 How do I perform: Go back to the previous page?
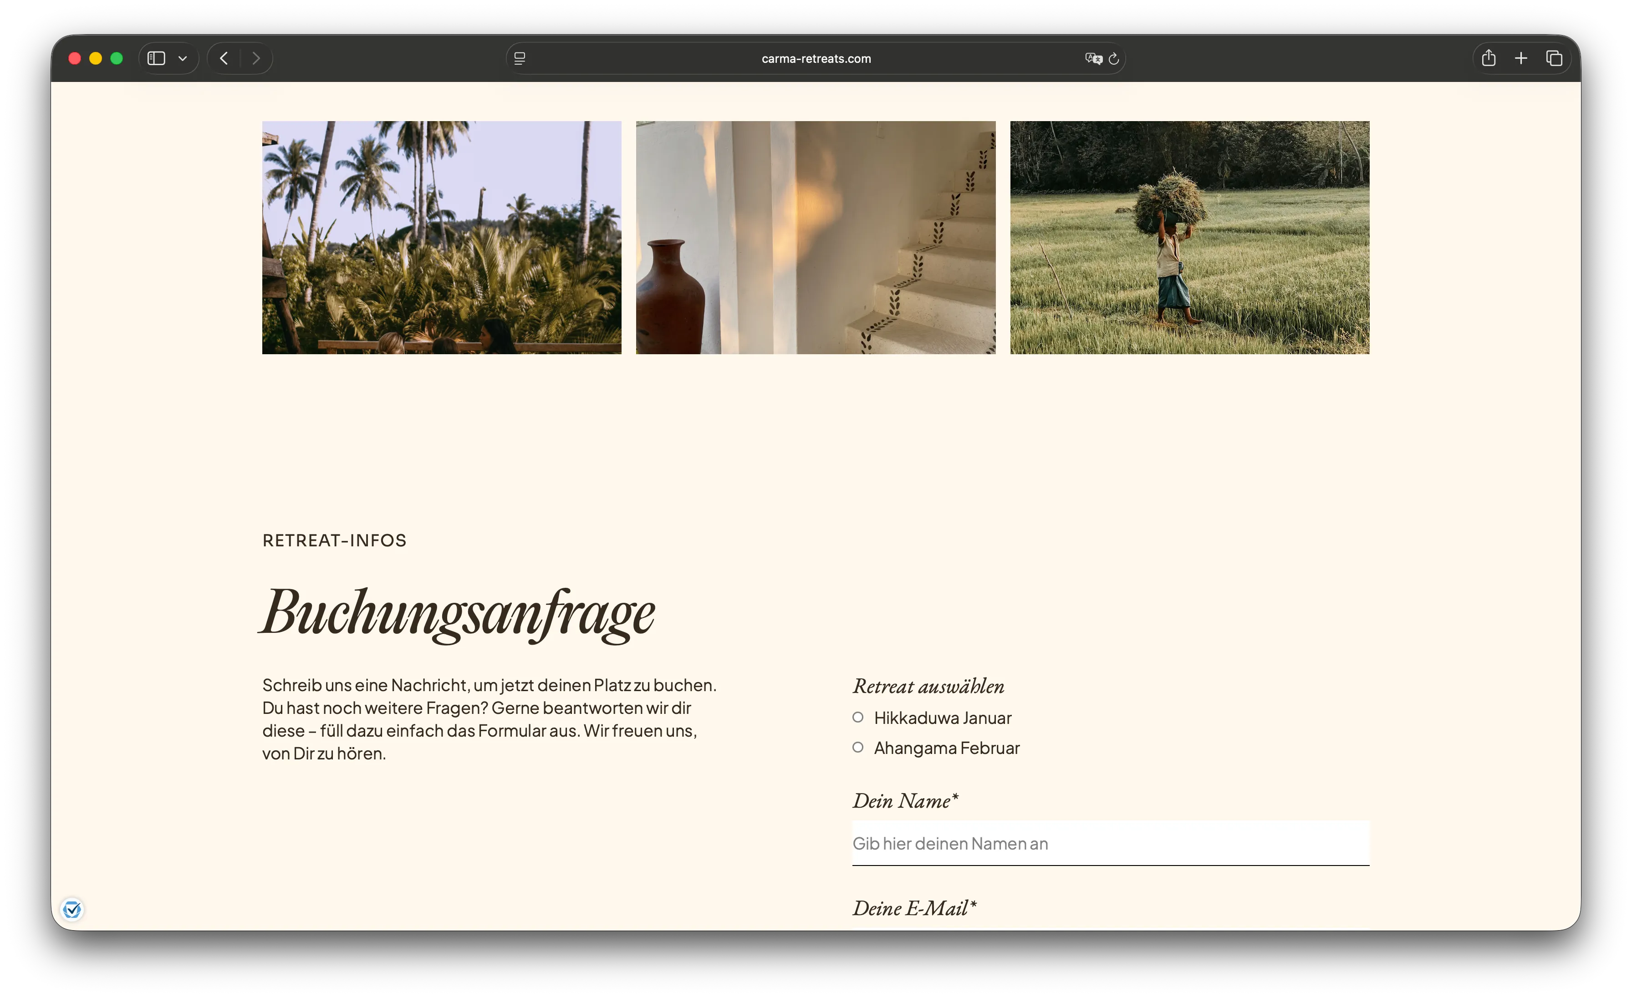click(224, 58)
